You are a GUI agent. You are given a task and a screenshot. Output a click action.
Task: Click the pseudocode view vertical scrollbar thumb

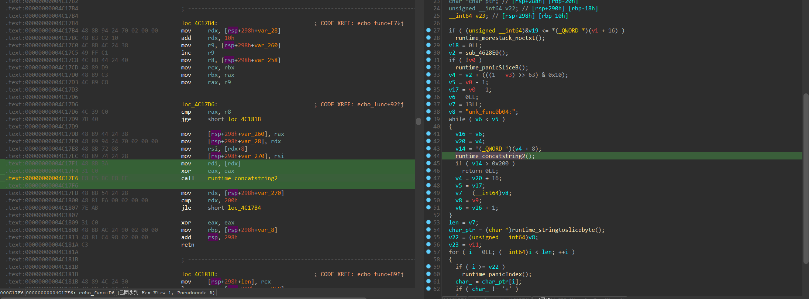point(806,179)
